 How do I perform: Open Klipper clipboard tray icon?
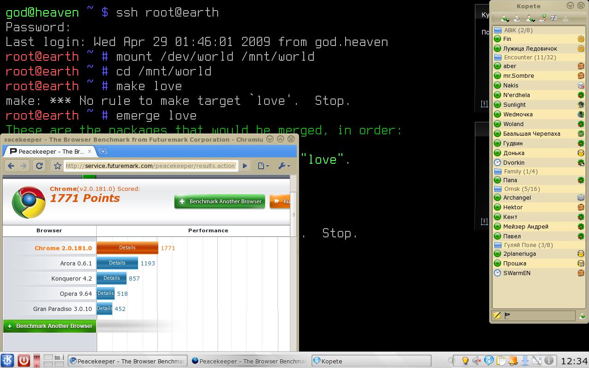(x=501, y=361)
